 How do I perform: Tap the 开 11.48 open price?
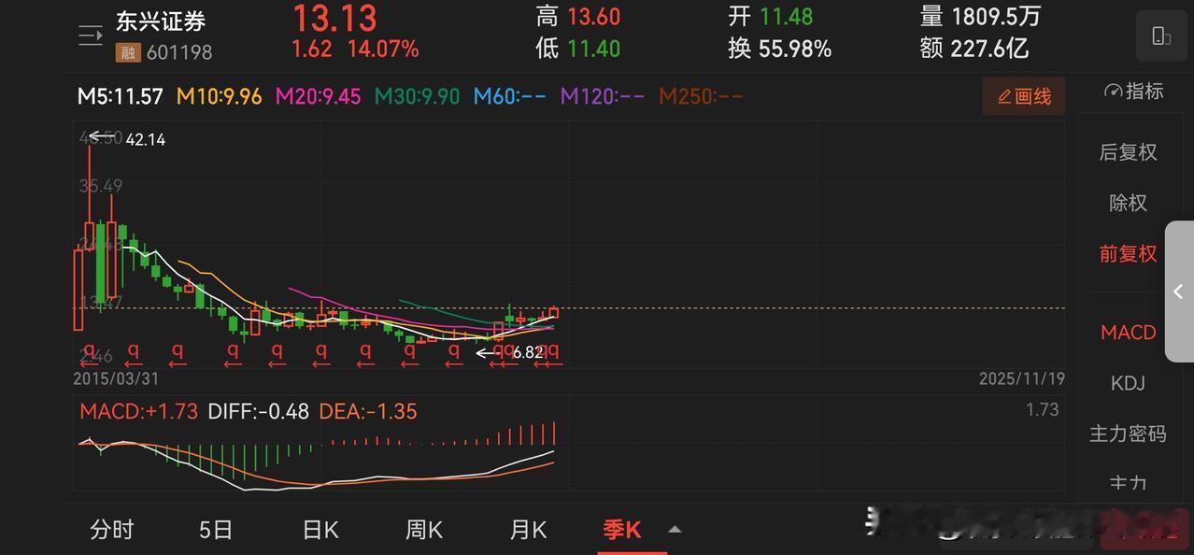pos(771,17)
